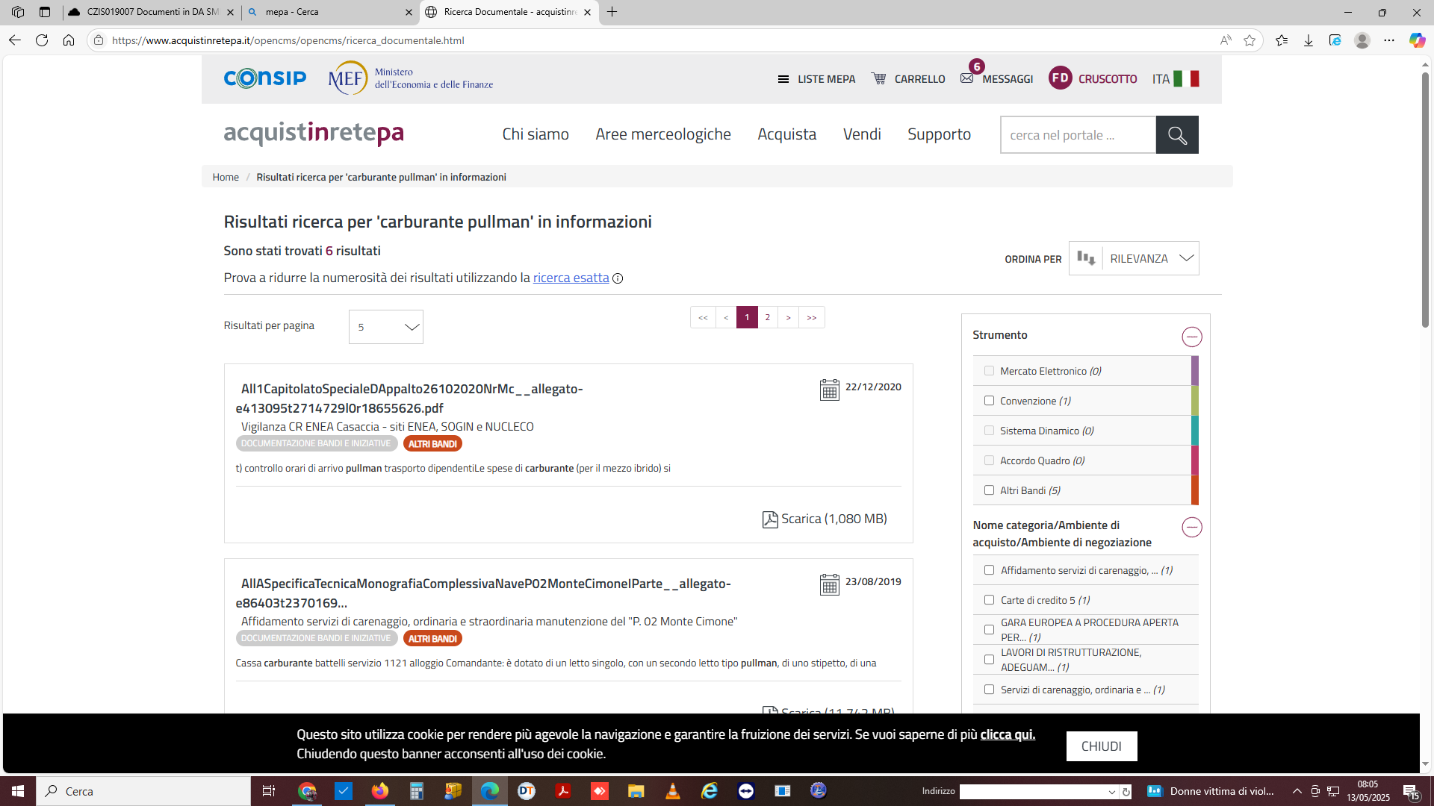Open Messaggi envelope icon
The height and width of the screenshot is (806, 1434).
point(967,78)
